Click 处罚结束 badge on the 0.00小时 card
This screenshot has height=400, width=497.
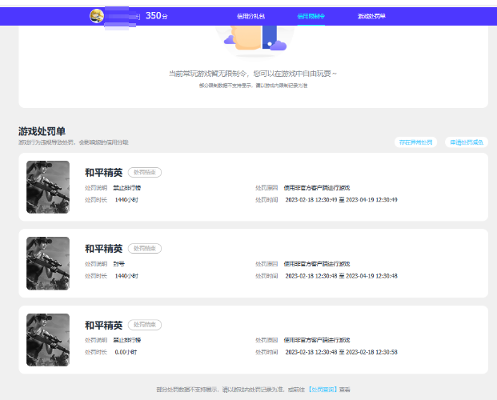(145, 325)
